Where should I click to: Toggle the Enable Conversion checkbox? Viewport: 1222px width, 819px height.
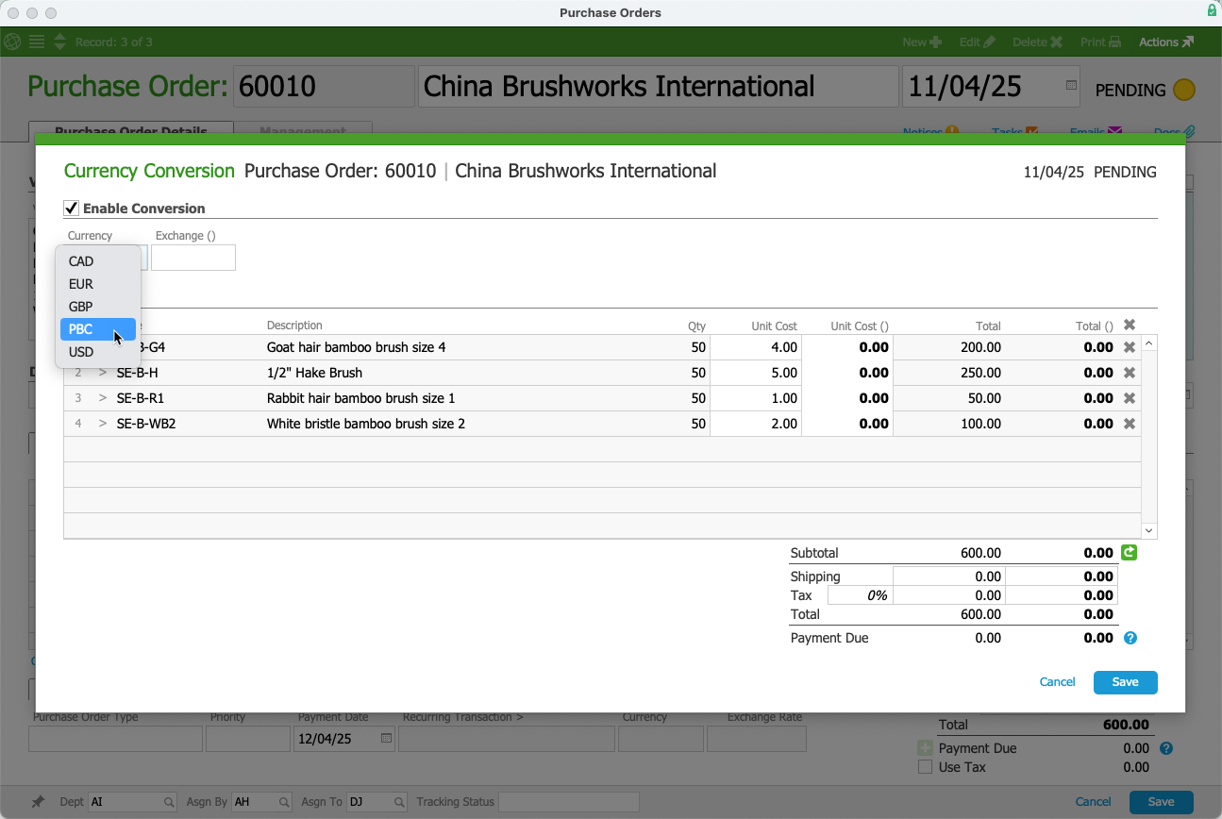click(x=71, y=209)
